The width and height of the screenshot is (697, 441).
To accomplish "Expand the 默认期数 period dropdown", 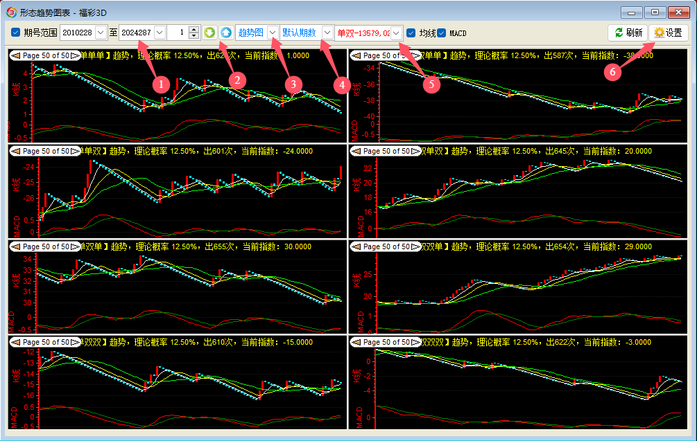I will pyautogui.click(x=327, y=33).
